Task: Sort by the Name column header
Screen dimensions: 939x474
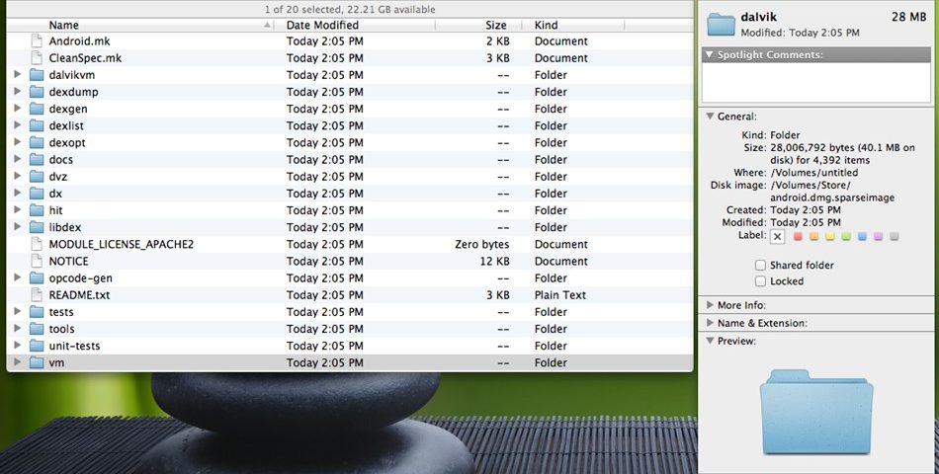Action: click(141, 25)
